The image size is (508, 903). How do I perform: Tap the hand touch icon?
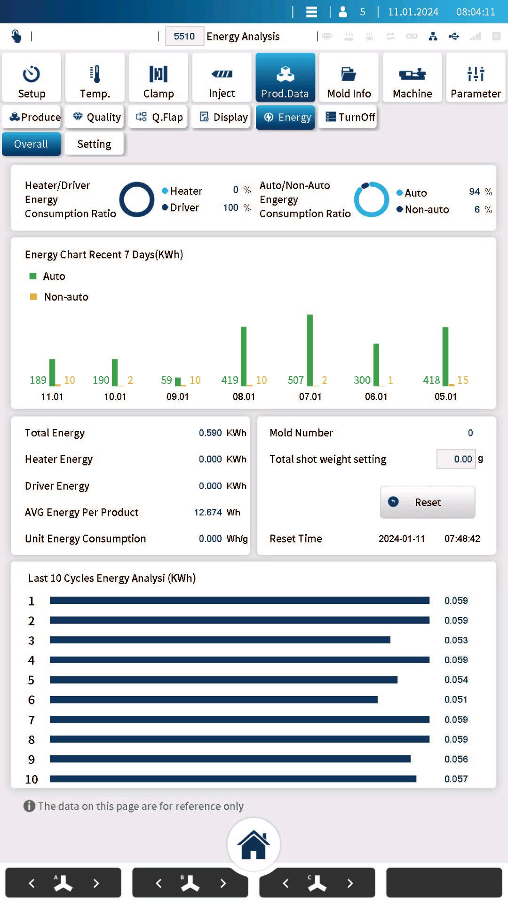(x=16, y=36)
